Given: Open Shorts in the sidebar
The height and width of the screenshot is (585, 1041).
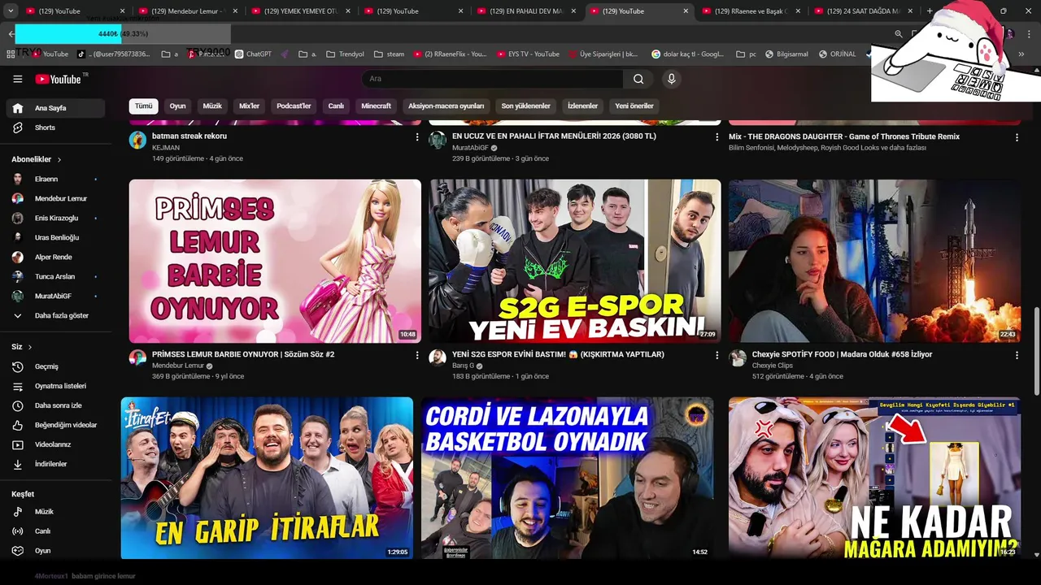Looking at the screenshot, I should click(55, 128).
